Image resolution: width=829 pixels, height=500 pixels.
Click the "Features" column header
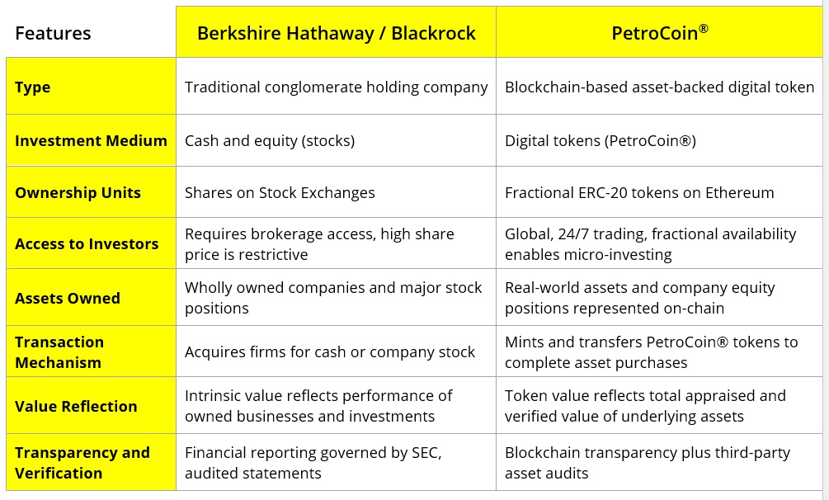tap(53, 34)
